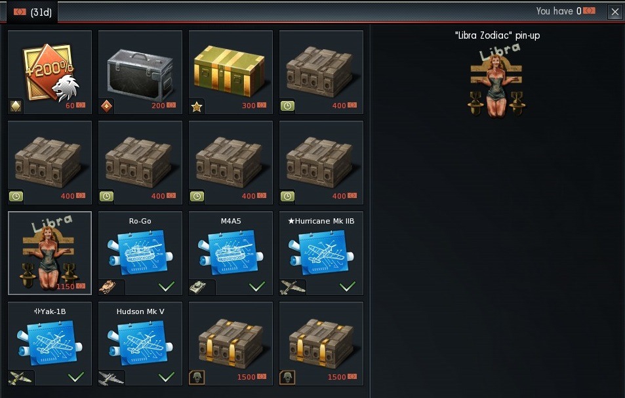This screenshot has height=398, width=625.
Task: Select the second 400 crate in the second row
Action: coord(140,163)
